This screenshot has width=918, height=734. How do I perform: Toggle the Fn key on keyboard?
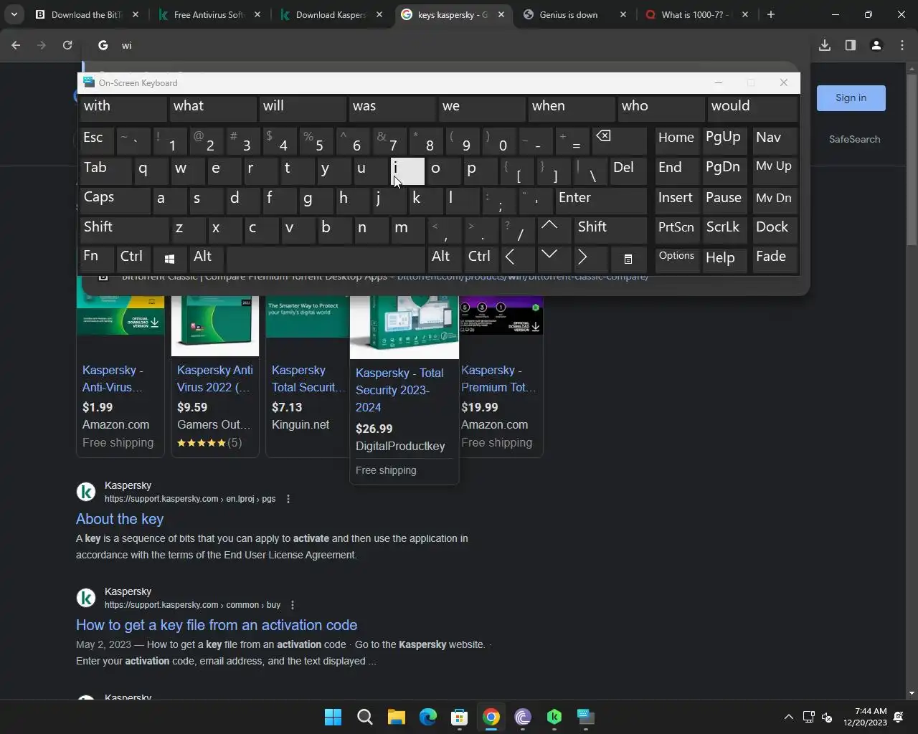click(x=95, y=259)
